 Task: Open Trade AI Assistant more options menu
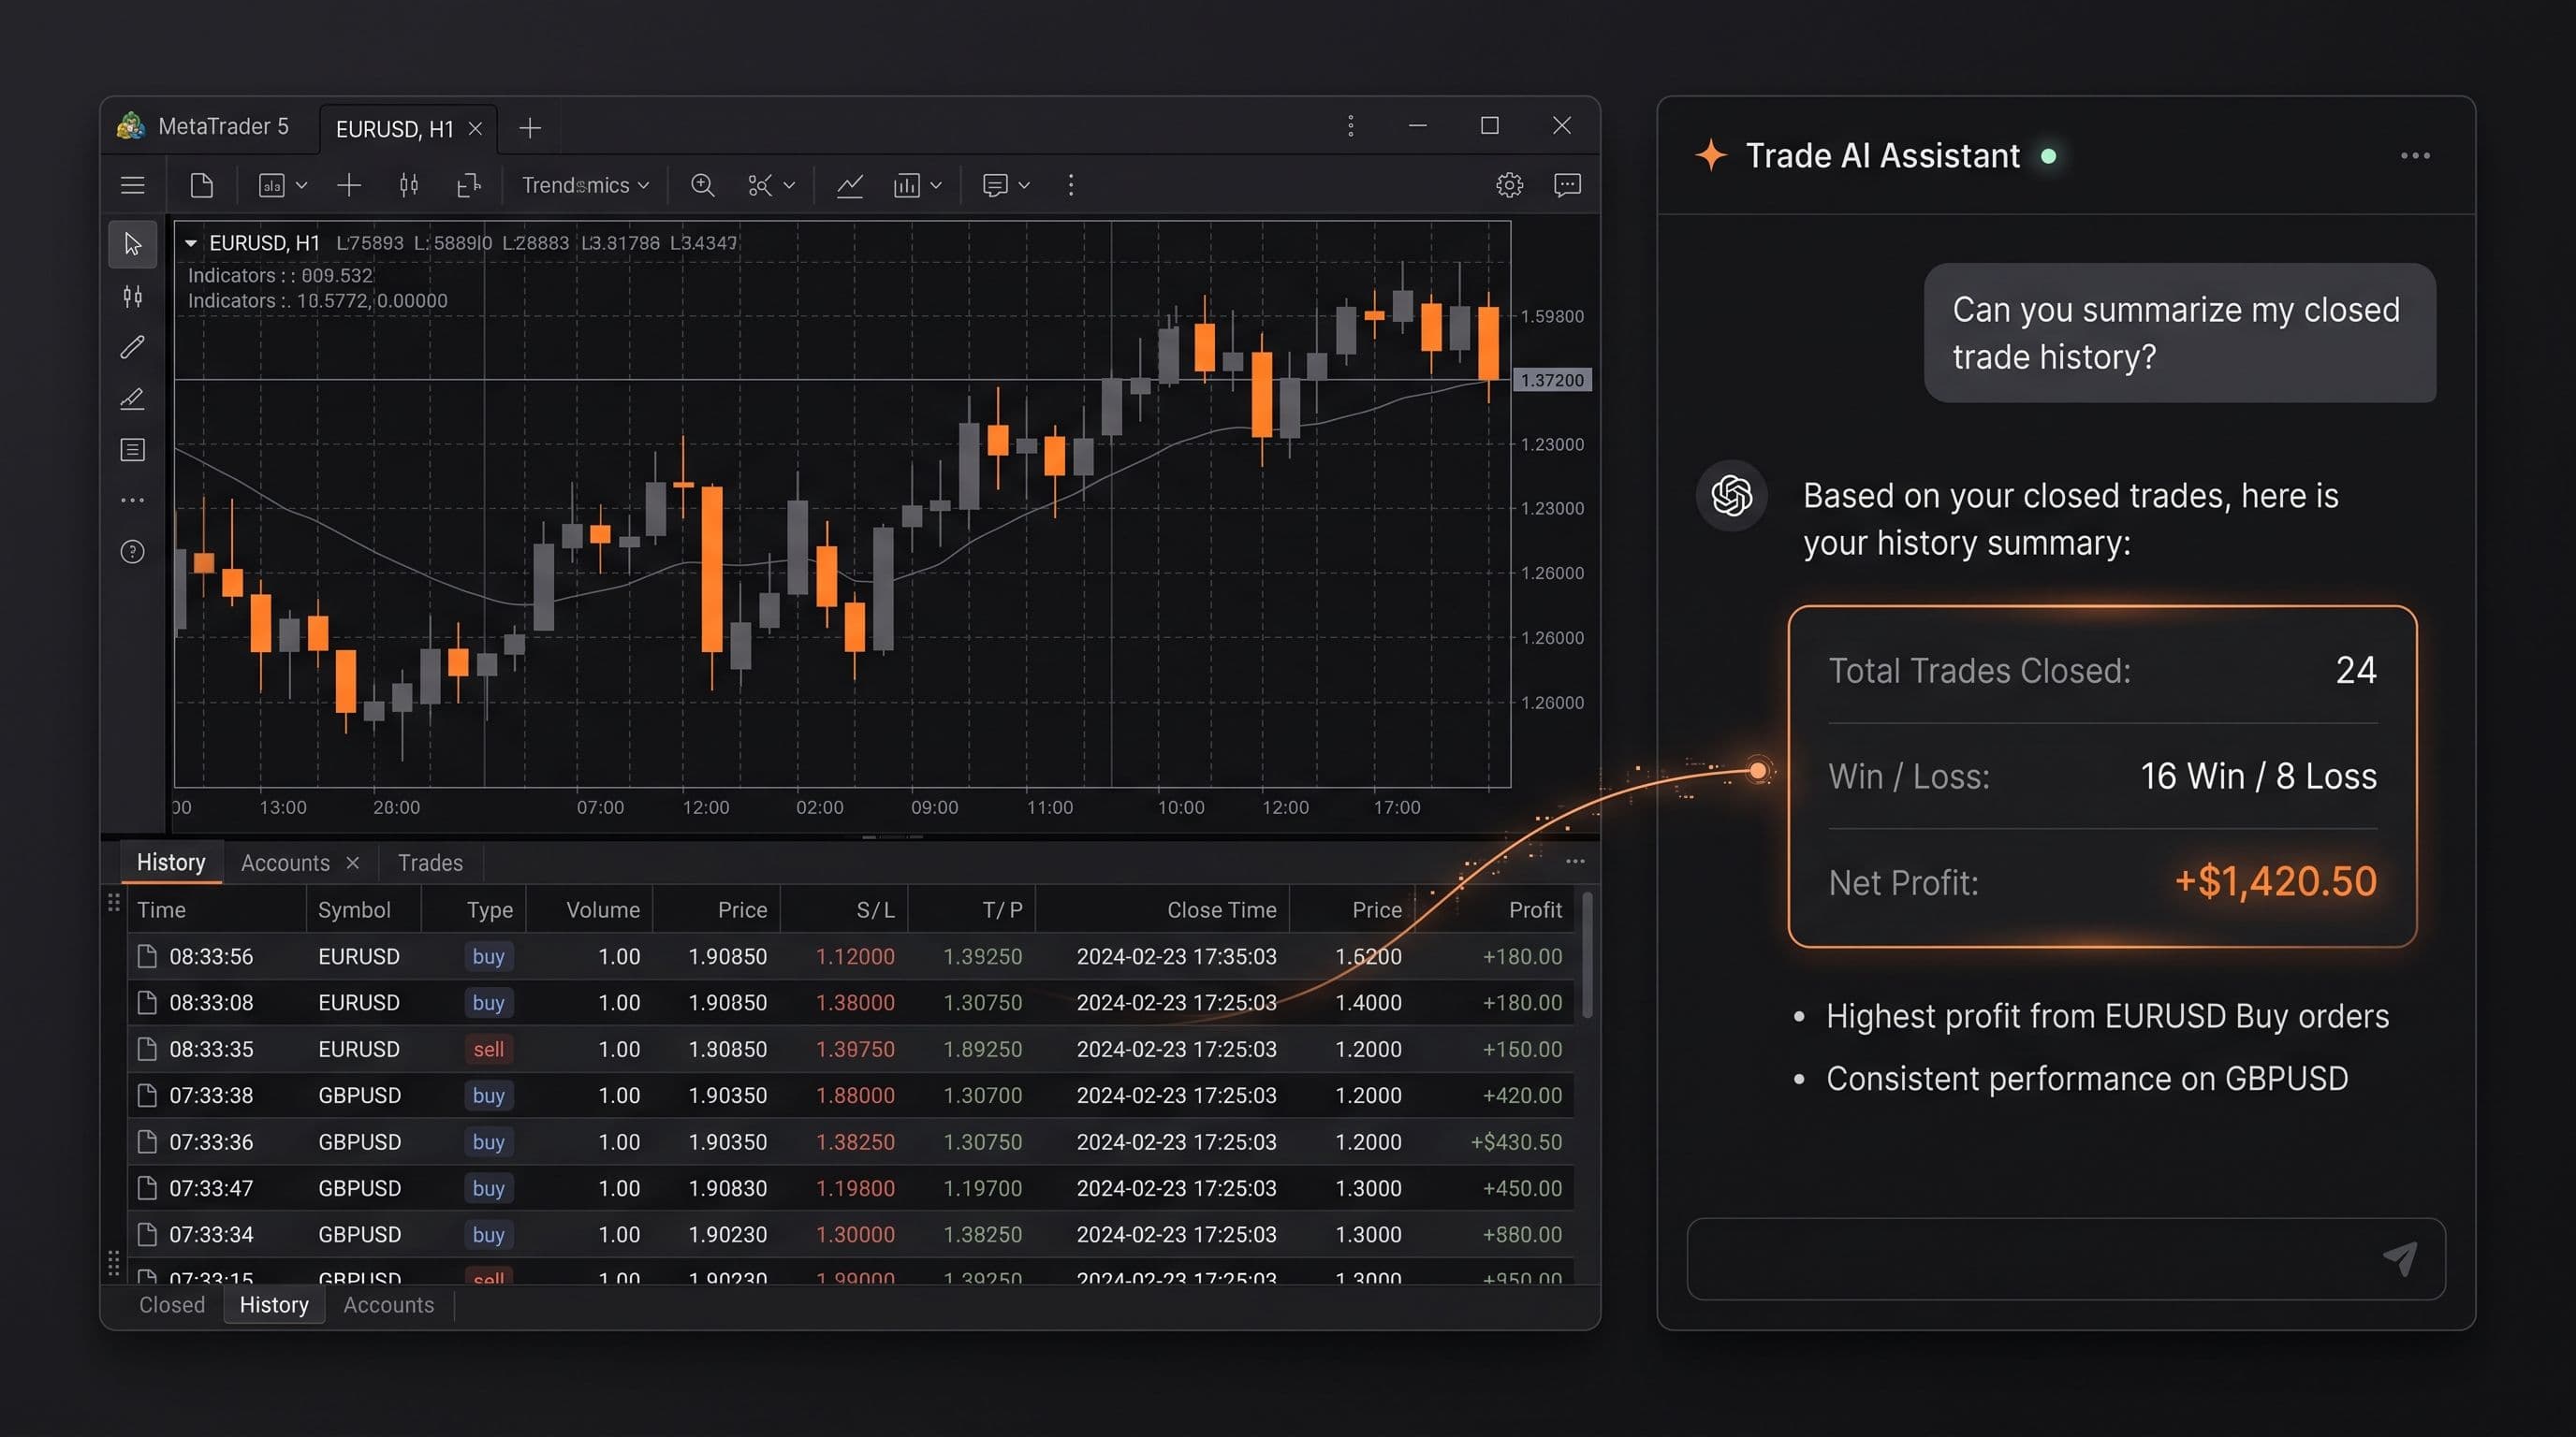tap(2415, 156)
